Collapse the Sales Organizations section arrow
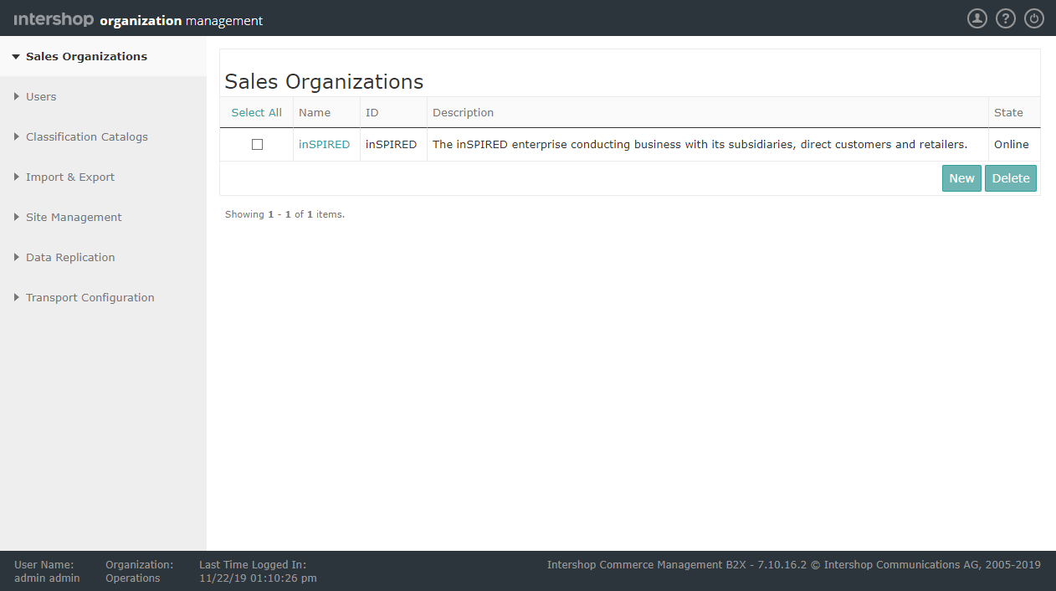1056x591 pixels. pyautogui.click(x=16, y=56)
